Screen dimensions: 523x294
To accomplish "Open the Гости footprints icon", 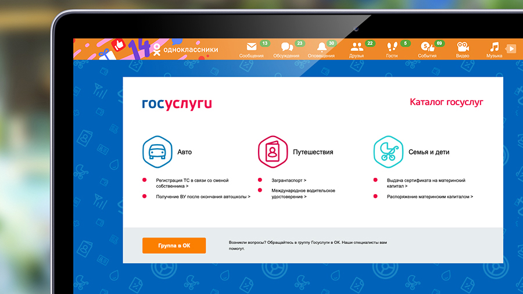I will tap(392, 46).
